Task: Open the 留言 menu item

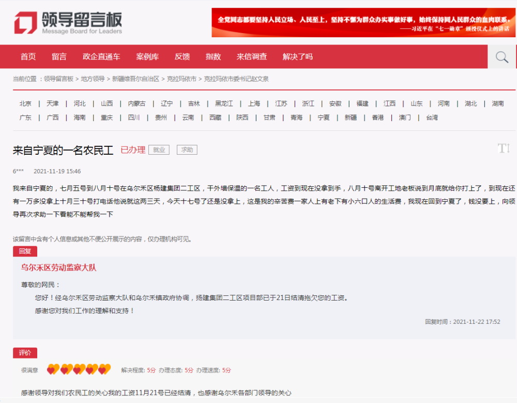Action: (59, 57)
